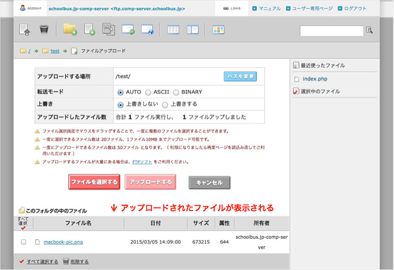394x270 pixels.
Task: Open macbook-pic.png file link
Action: tap(63, 242)
